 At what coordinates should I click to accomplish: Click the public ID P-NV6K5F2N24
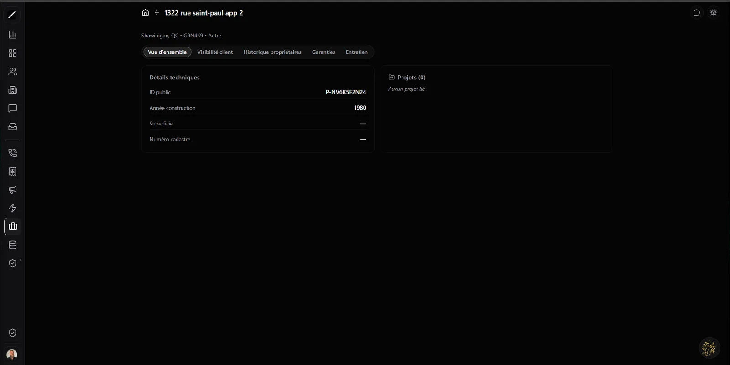click(346, 92)
